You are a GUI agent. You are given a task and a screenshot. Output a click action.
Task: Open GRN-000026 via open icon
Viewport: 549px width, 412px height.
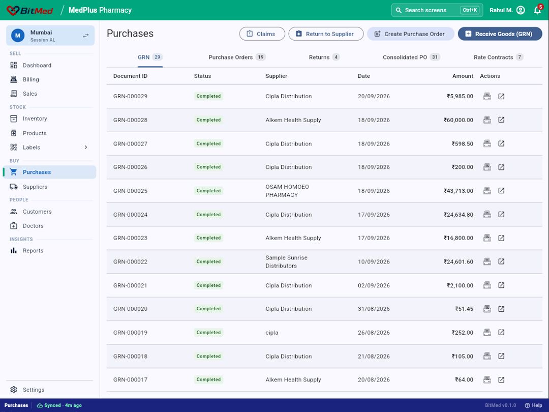pos(501,167)
